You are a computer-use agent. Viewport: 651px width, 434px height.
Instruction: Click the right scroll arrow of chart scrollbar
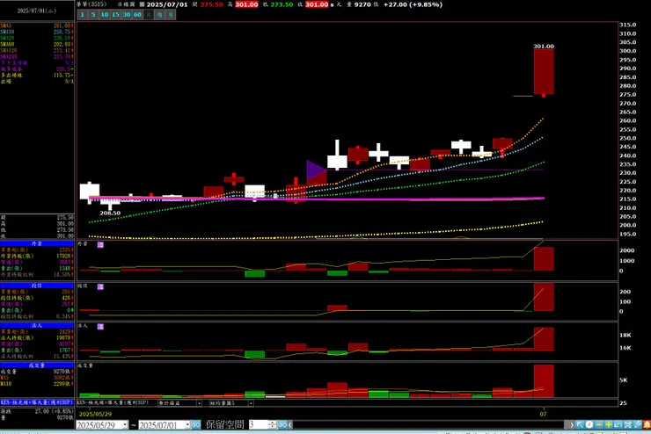pyautogui.click(x=571, y=425)
